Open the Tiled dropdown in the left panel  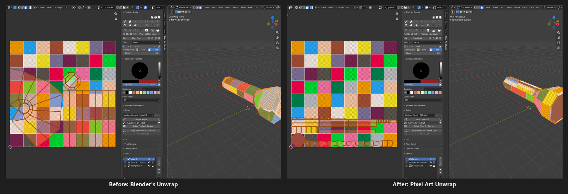pos(146,42)
